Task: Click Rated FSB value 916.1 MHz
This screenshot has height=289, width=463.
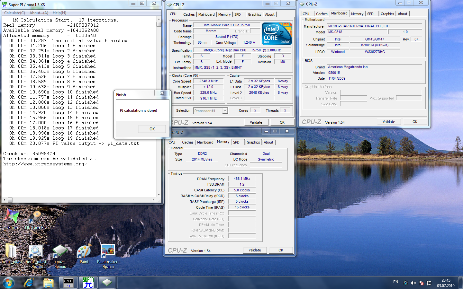Action: (208, 98)
